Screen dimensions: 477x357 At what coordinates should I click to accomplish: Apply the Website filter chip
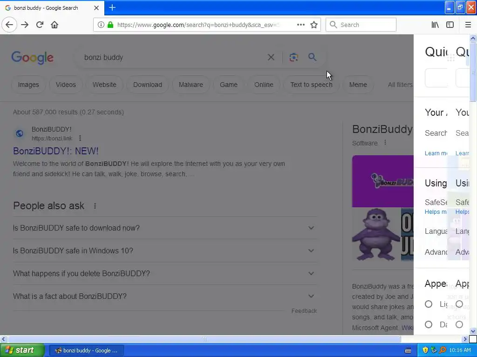pos(104,85)
